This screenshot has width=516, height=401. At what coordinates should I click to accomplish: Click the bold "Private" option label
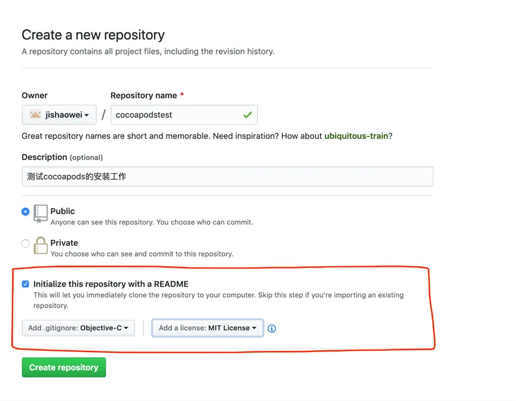[x=64, y=243]
